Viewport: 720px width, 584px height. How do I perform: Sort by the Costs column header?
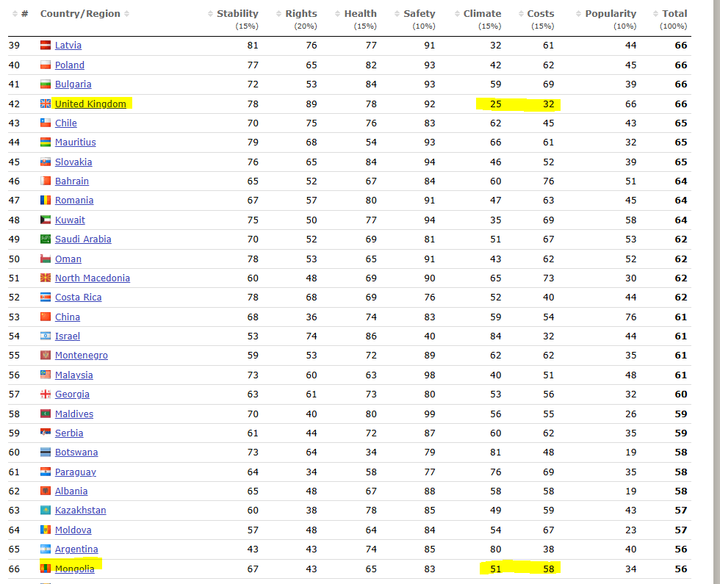540,14
